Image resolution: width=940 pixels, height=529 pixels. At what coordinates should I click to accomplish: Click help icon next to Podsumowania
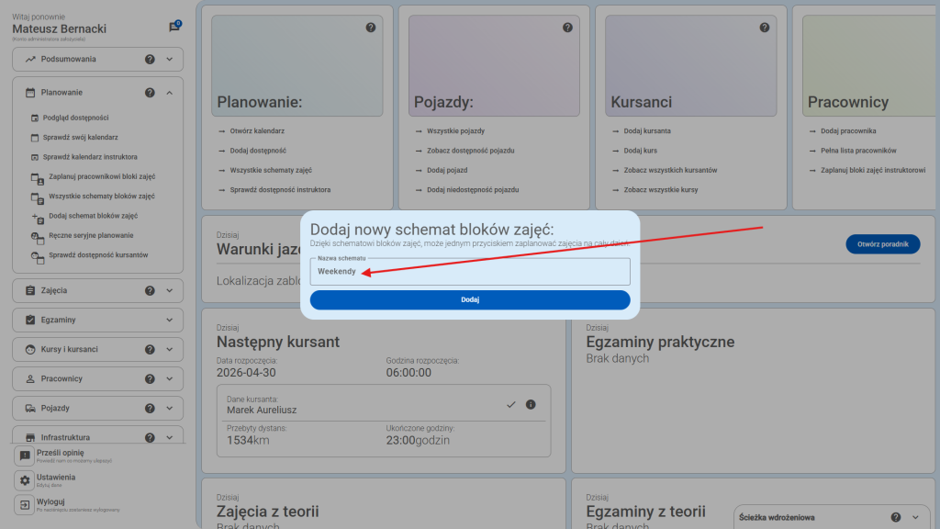[150, 60]
